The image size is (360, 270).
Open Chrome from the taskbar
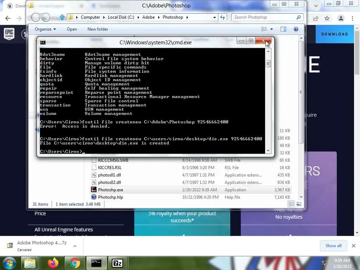75,263
